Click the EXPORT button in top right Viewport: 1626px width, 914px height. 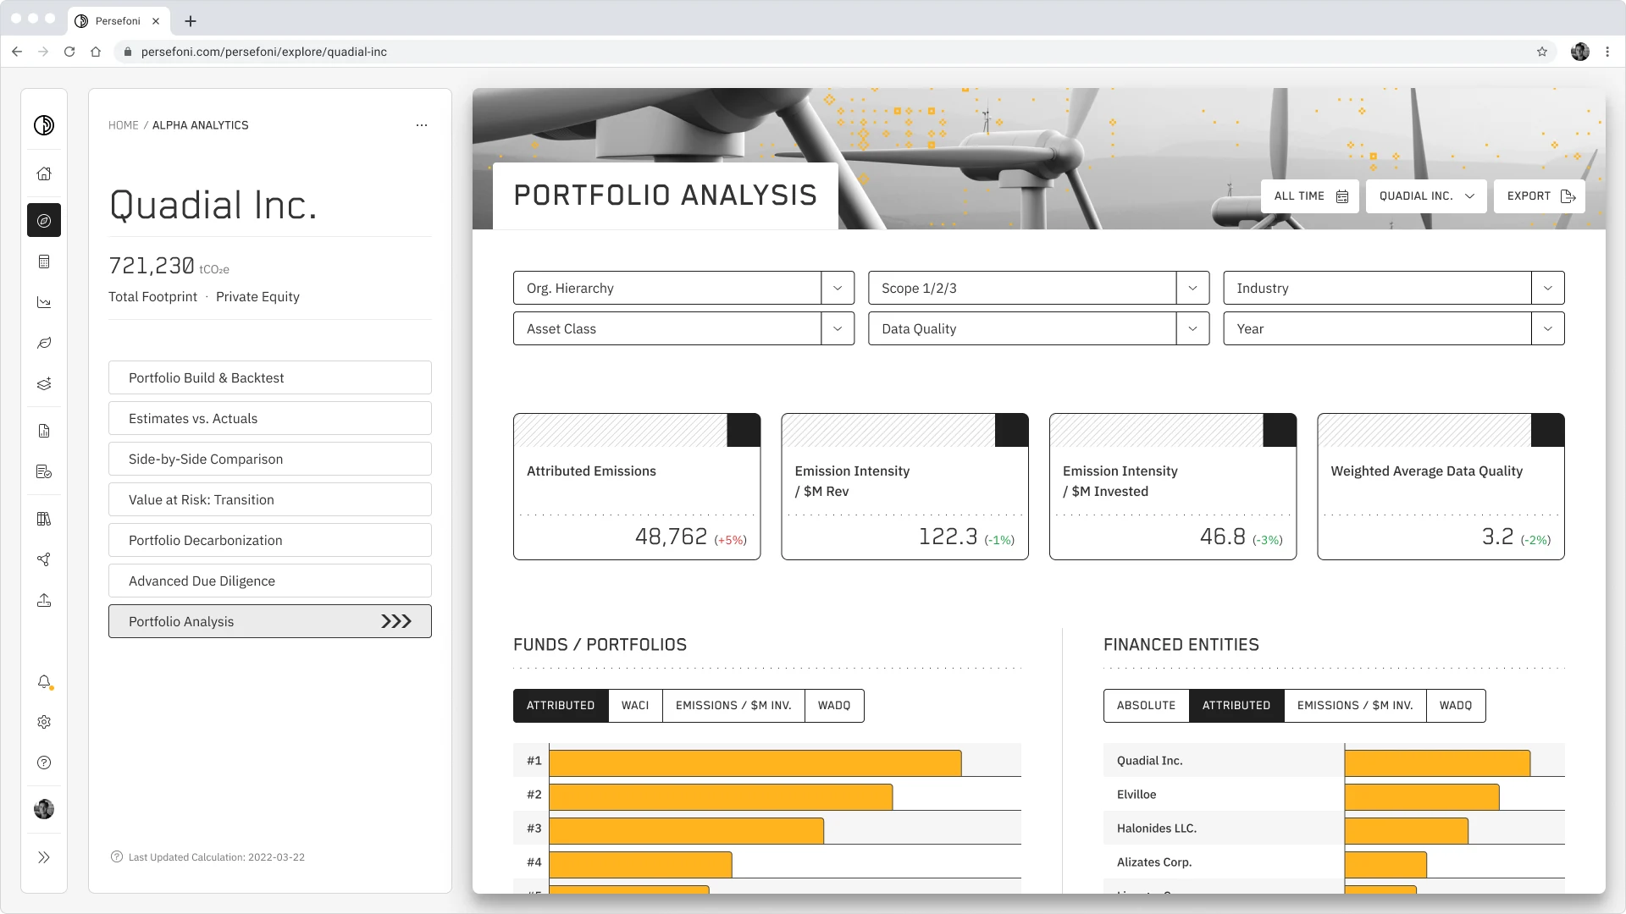point(1540,195)
